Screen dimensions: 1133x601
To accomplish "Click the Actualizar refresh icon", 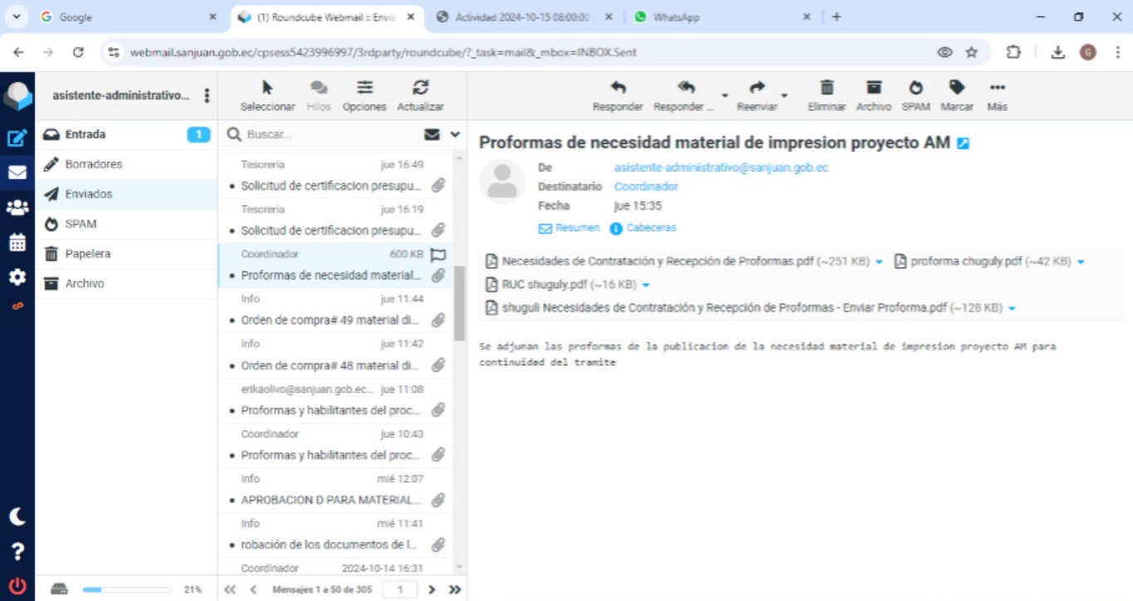I will point(420,88).
